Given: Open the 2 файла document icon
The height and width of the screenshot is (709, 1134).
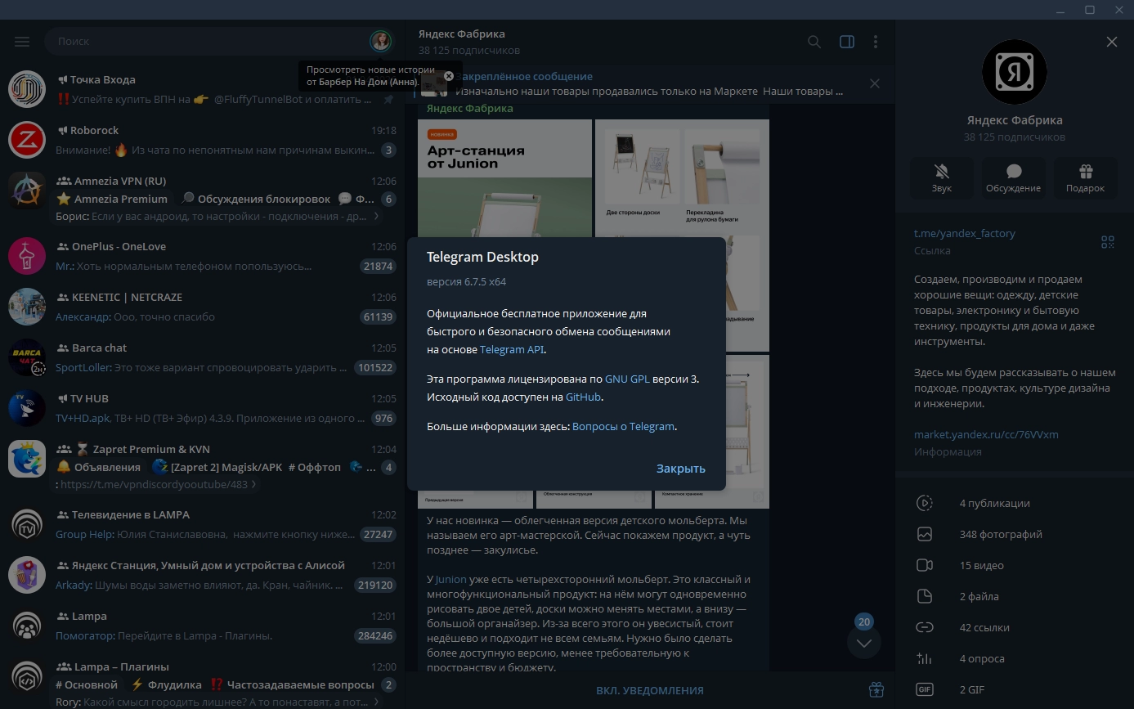Looking at the screenshot, I should pos(925,596).
